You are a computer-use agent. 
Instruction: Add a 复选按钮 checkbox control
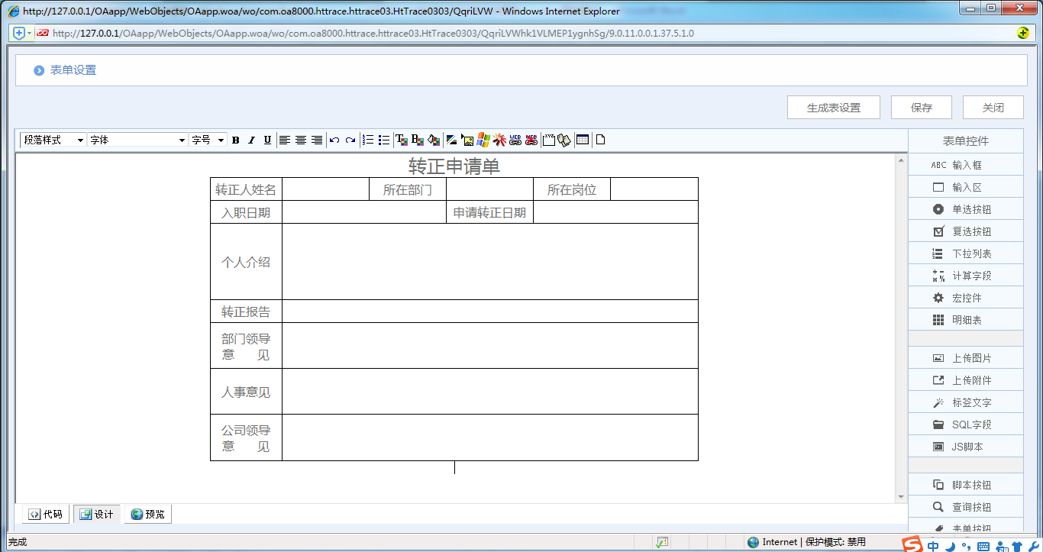(x=965, y=231)
